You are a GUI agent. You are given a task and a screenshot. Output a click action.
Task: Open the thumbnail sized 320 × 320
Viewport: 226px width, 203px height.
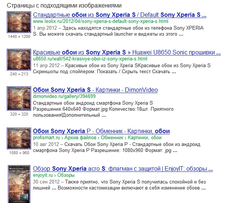(x=19, y=99)
